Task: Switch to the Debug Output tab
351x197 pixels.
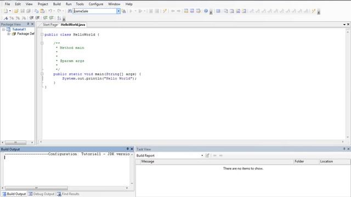Action: (42, 194)
